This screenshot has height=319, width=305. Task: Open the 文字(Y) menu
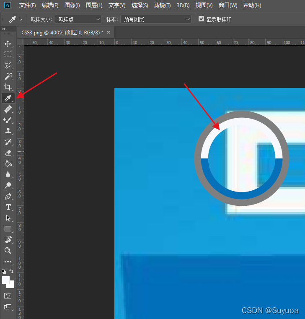[117, 5]
